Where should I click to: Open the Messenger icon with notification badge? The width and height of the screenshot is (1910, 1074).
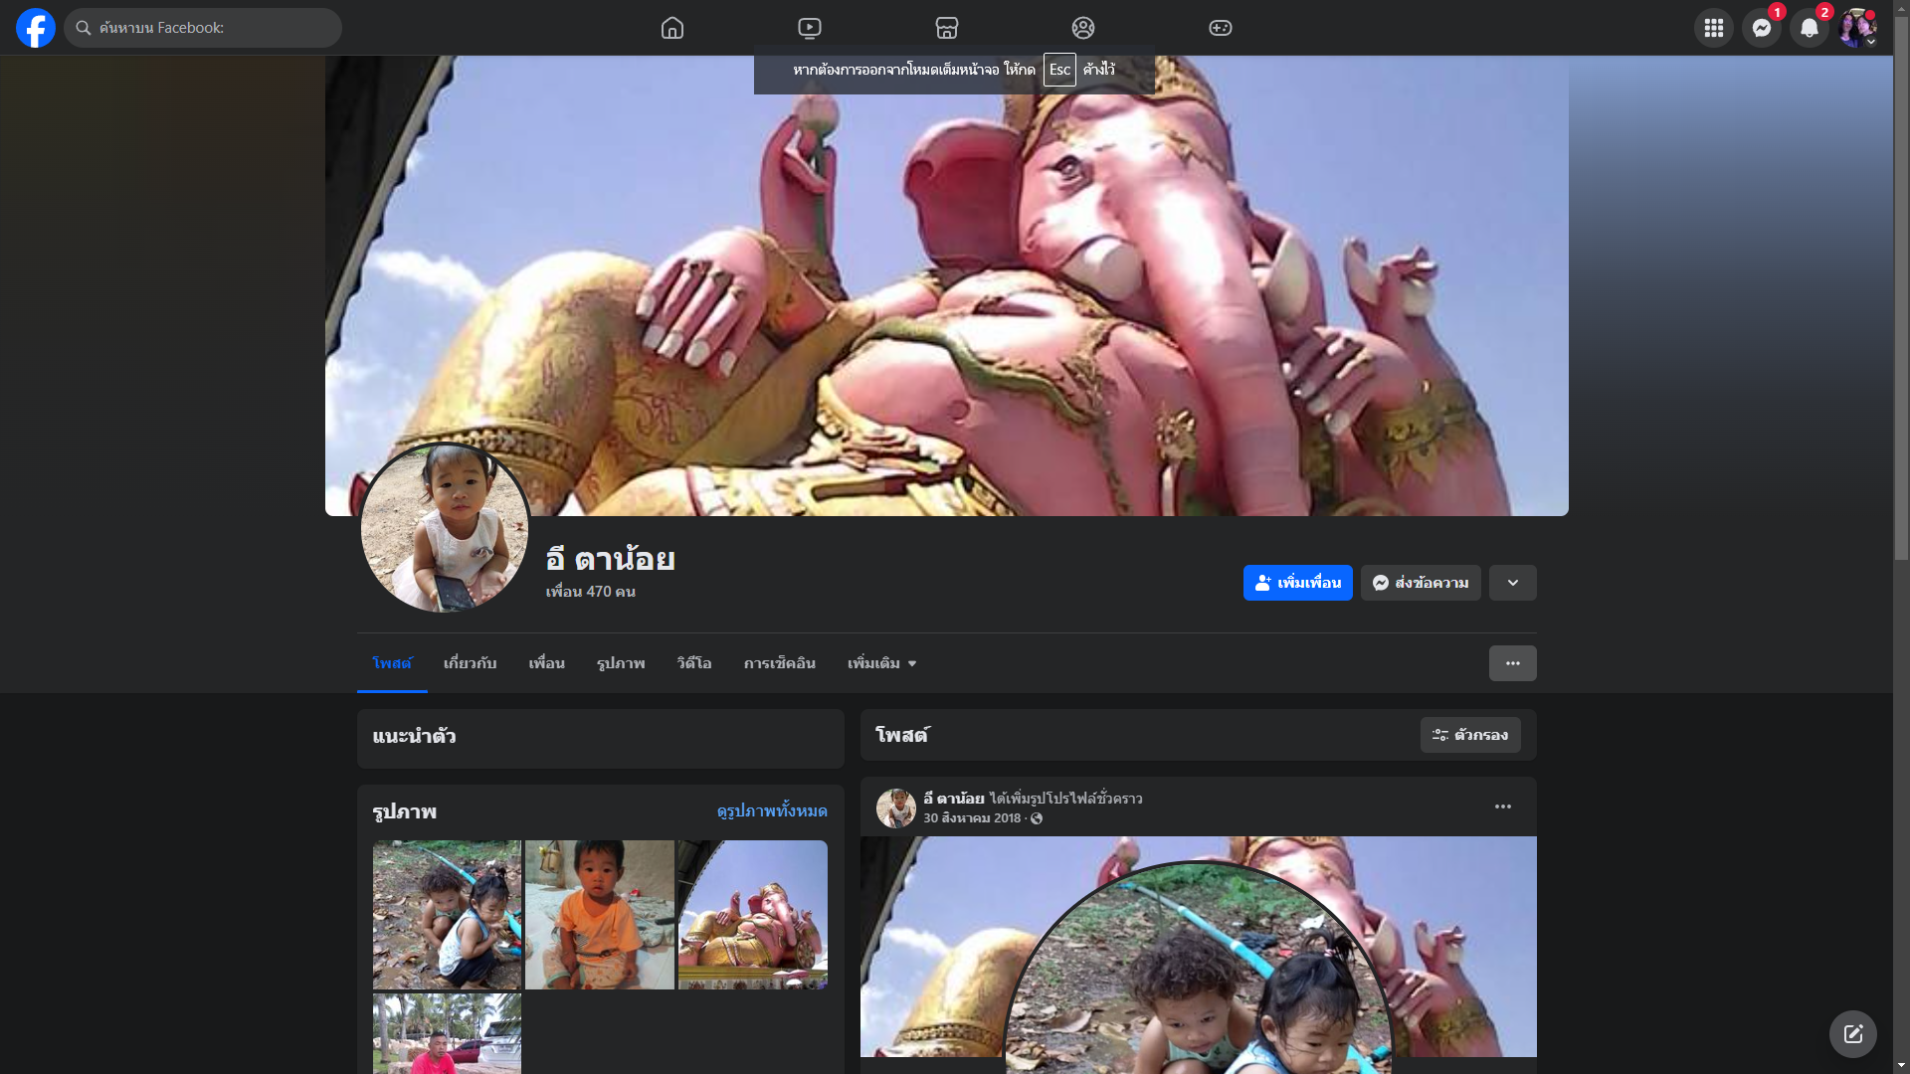tap(1761, 28)
